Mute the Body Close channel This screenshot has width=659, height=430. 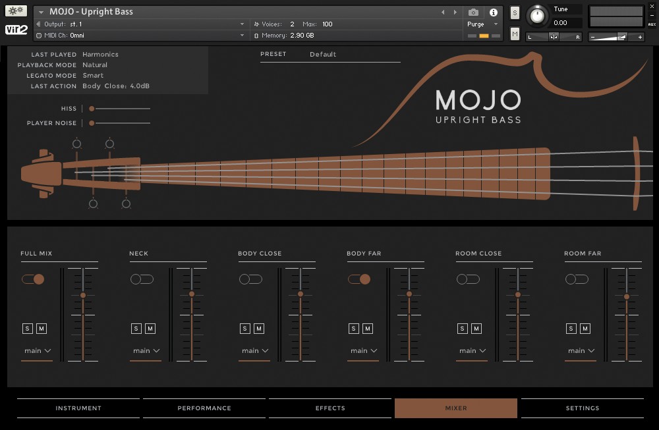tap(259, 329)
